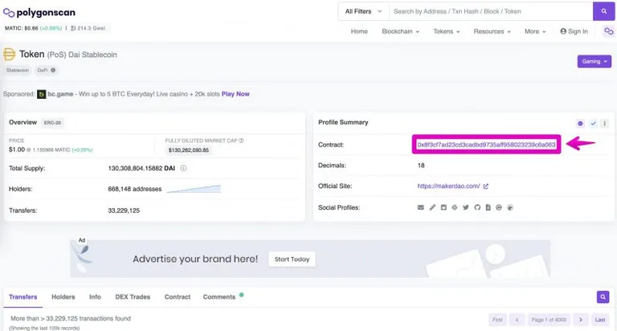Image resolution: width=617 pixels, height=331 pixels.
Task: Open transfers search icon button
Action: (x=603, y=296)
